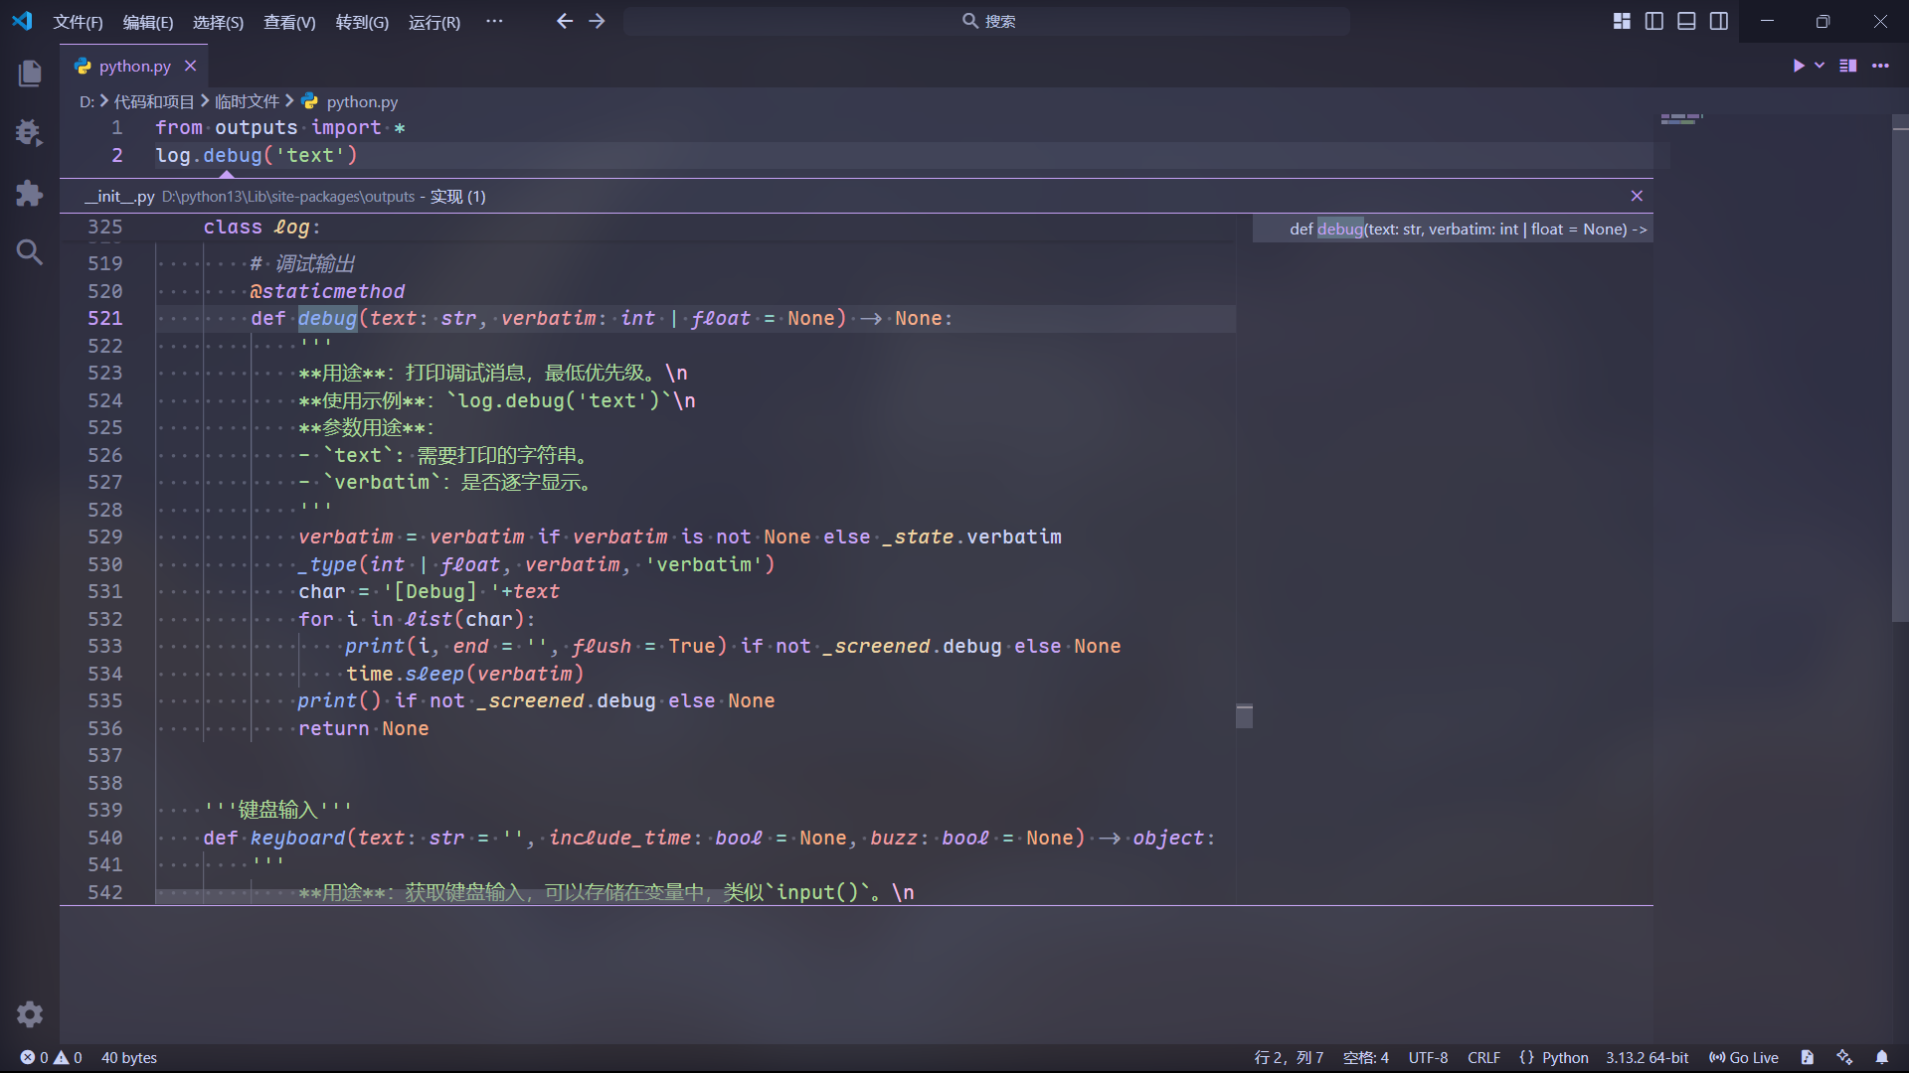This screenshot has height=1073, width=1909.
Task: Open the Explorer view in activity bar
Action: tap(30, 73)
